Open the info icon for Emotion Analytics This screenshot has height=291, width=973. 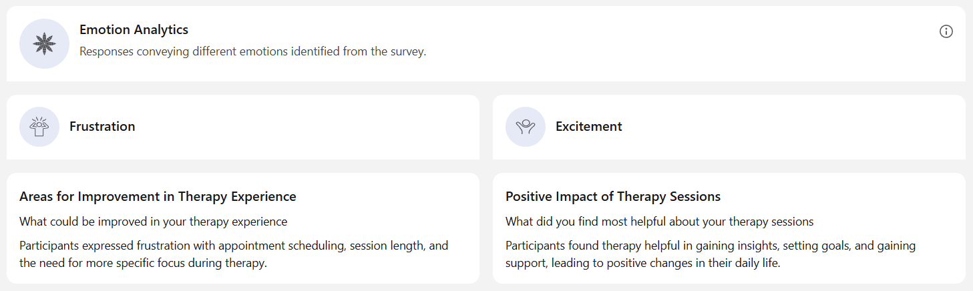(x=946, y=31)
